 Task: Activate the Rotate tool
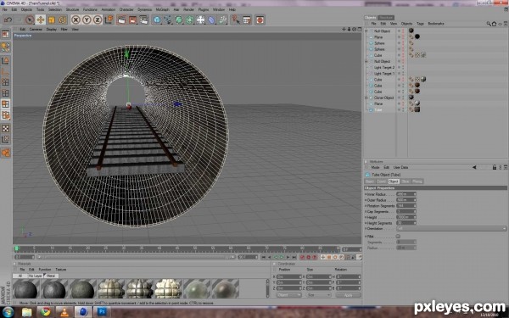point(62,20)
